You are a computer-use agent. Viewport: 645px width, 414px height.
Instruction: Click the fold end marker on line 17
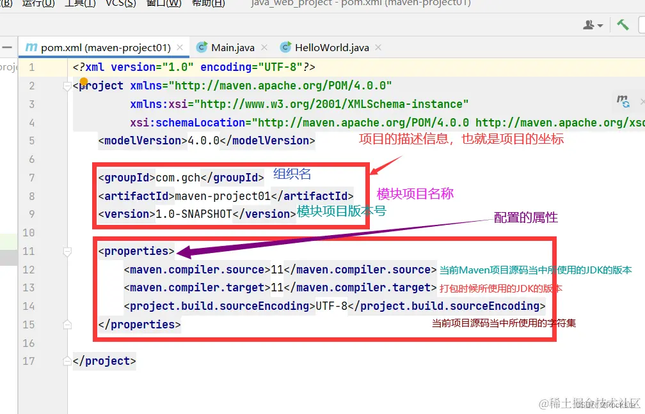tap(67, 361)
